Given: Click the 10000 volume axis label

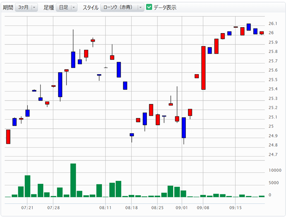Looking at the screenshot, I should pyautogui.click(x=274, y=170).
